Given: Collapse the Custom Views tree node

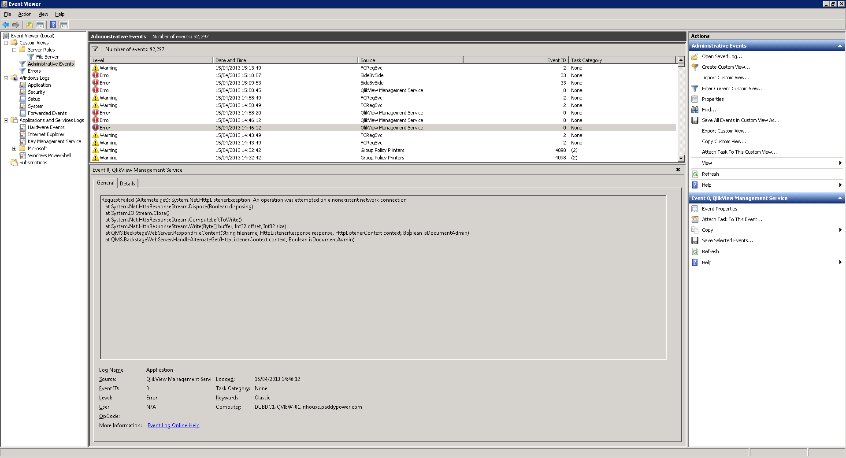Looking at the screenshot, I should (6, 43).
